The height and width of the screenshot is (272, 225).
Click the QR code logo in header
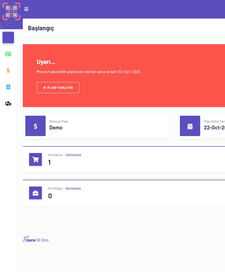pos(11,11)
